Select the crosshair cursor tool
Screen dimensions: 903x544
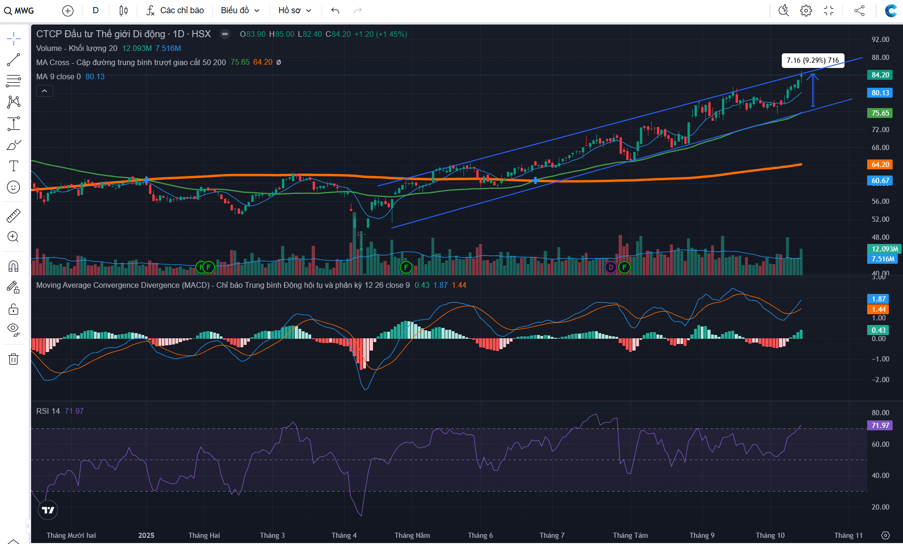coord(14,39)
